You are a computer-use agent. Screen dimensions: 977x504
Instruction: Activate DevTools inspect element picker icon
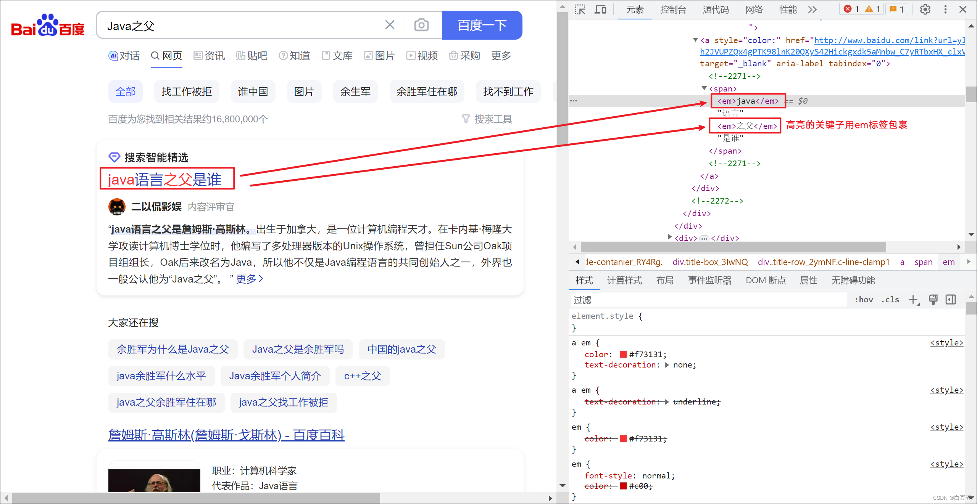[x=580, y=10]
